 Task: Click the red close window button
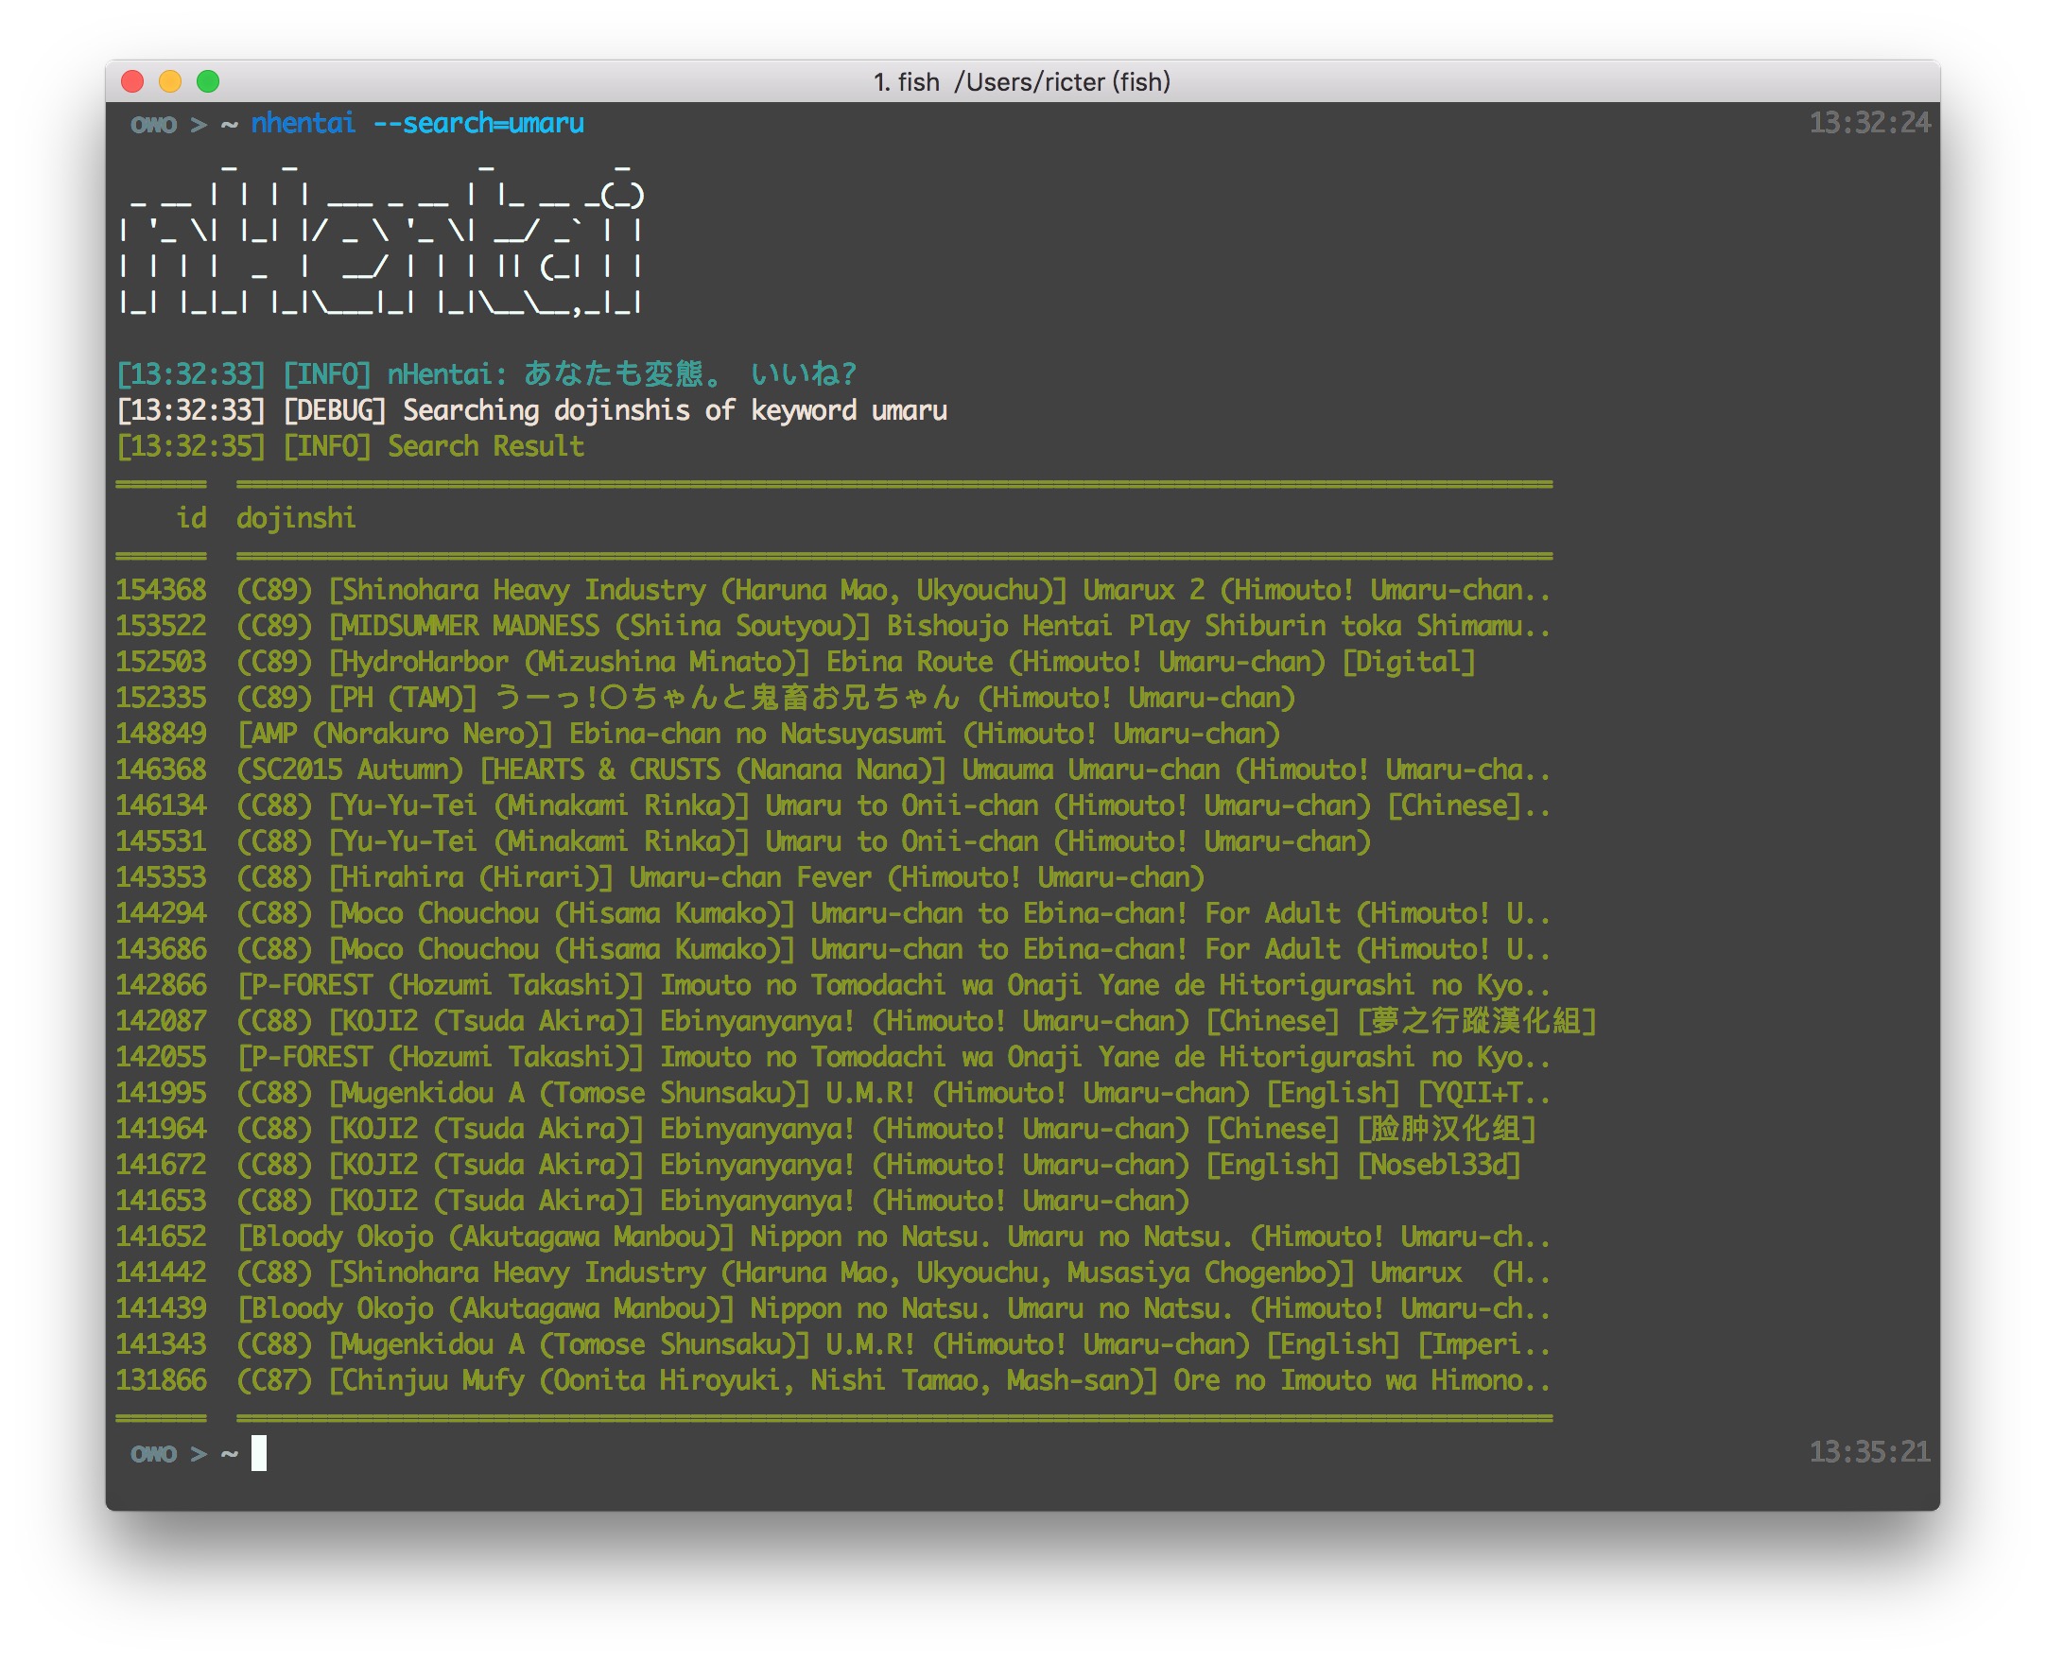(132, 81)
